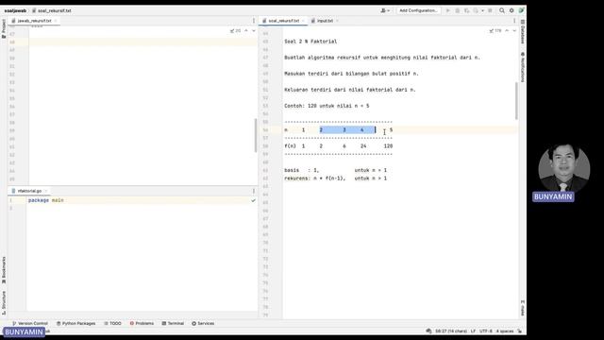Open the Terminal tool window

pyautogui.click(x=173, y=323)
